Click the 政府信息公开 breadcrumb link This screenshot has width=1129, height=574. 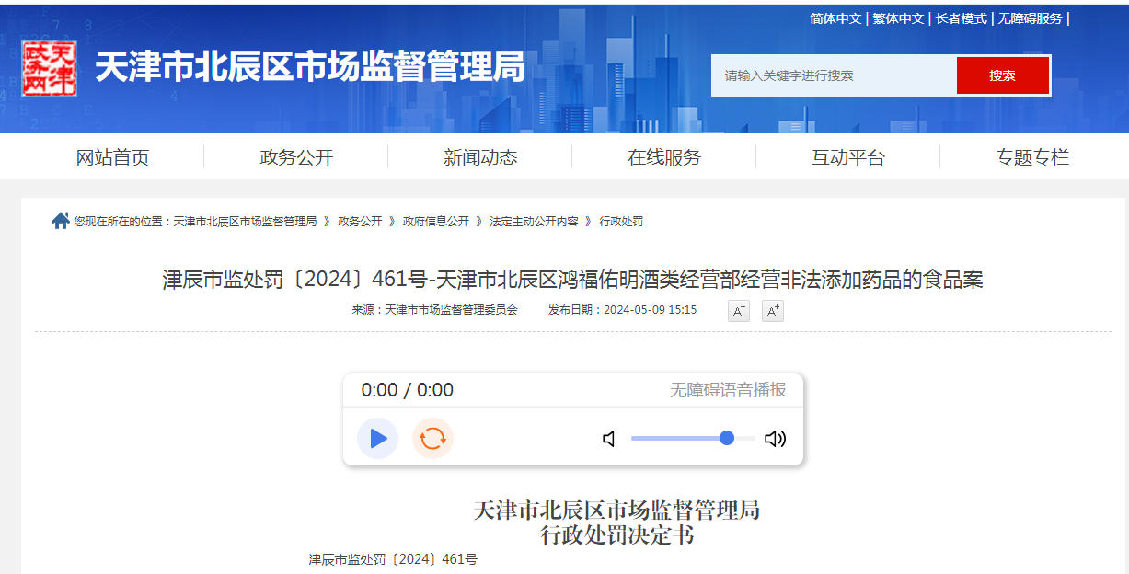[435, 222]
